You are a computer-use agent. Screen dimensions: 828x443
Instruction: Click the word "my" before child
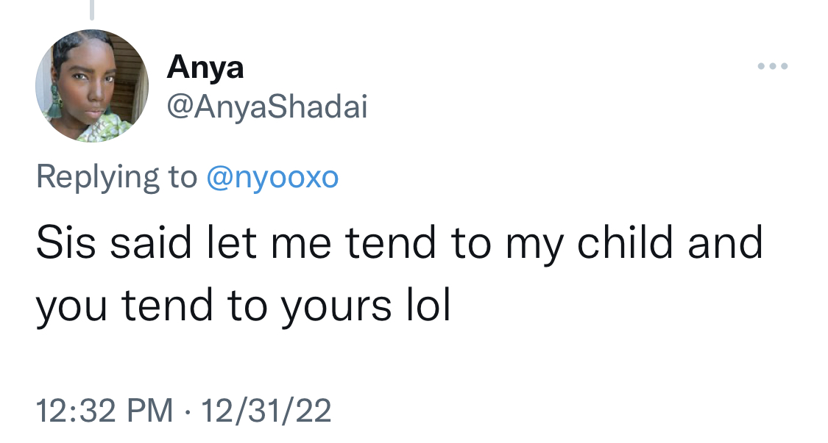(534, 246)
